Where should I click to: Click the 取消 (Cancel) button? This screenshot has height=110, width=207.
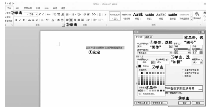[198, 103]
